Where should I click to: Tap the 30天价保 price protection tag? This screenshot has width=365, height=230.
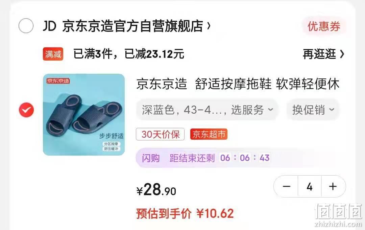[160, 134]
